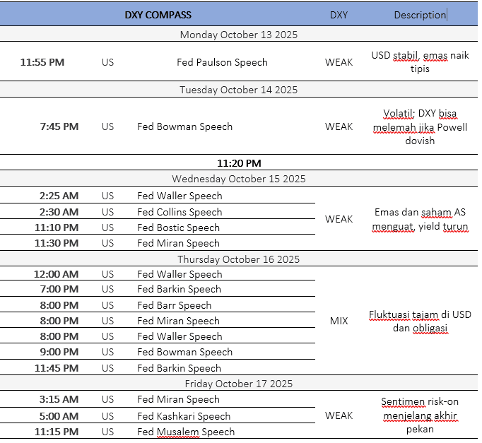Click the Tuesday October 14 2025 date row
Viewport: 482px width, 443px height.
point(238,90)
